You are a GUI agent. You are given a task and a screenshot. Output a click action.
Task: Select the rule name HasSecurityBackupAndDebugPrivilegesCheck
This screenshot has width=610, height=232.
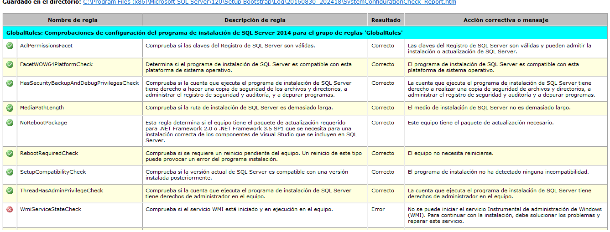coord(79,83)
